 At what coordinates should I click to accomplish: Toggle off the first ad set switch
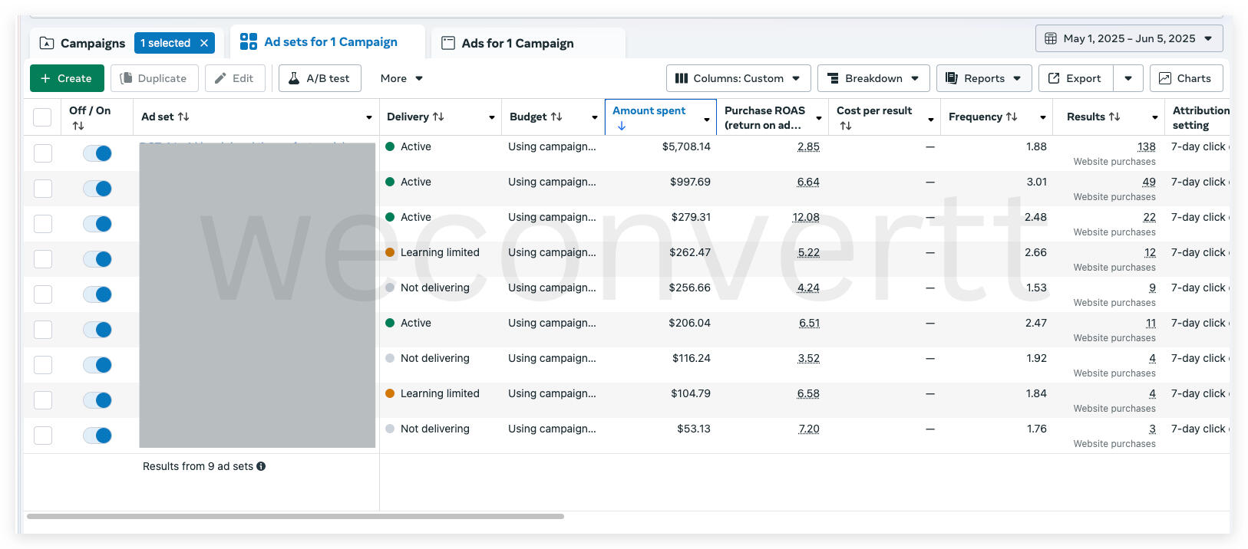(97, 153)
